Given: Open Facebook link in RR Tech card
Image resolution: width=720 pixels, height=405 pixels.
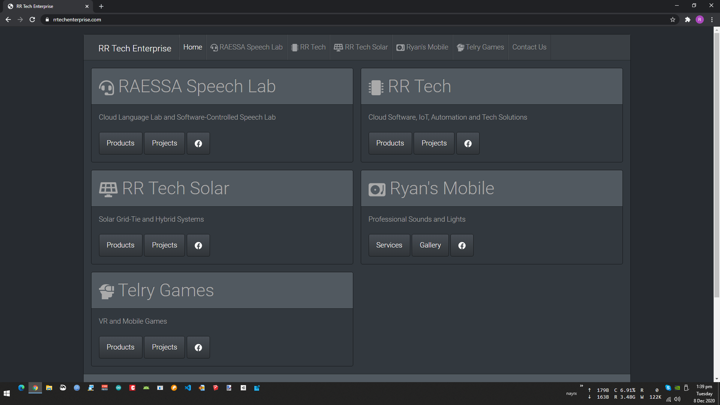Looking at the screenshot, I should pos(468,143).
